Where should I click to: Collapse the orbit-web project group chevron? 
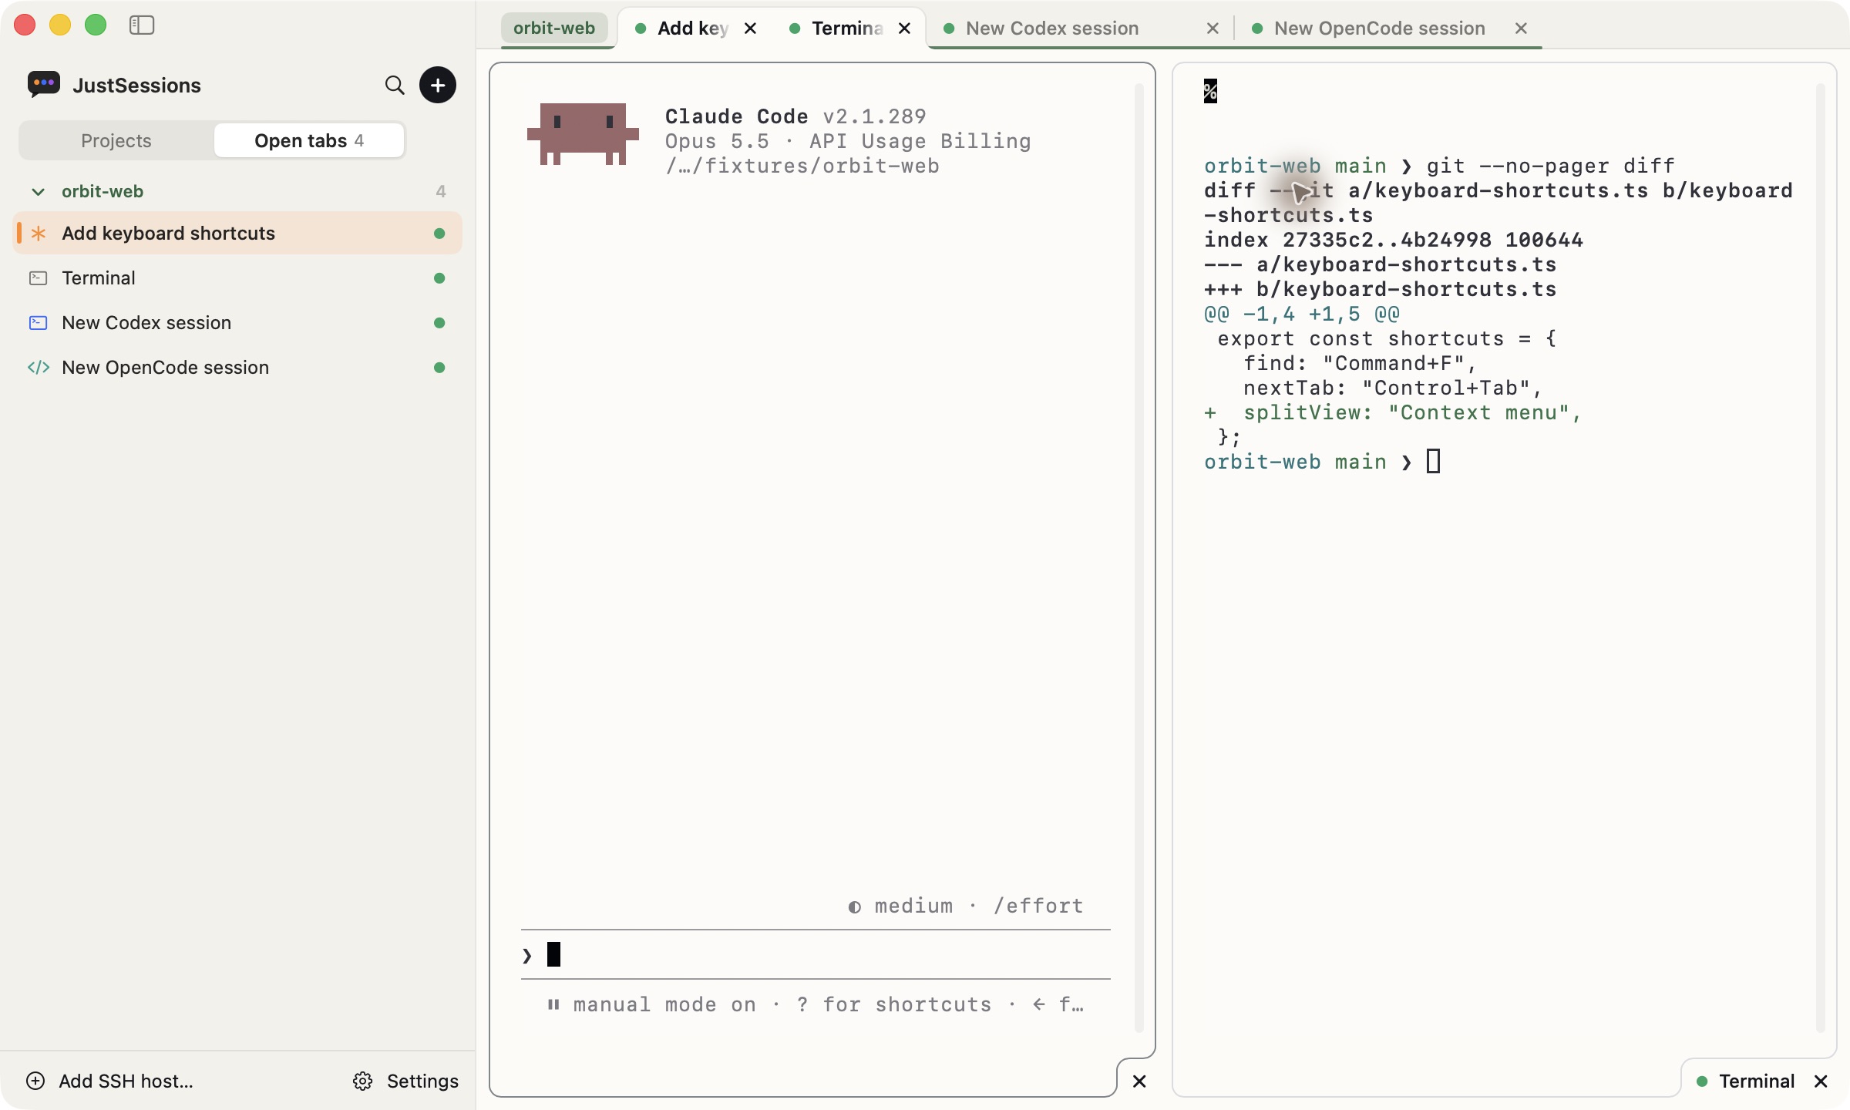(38, 191)
